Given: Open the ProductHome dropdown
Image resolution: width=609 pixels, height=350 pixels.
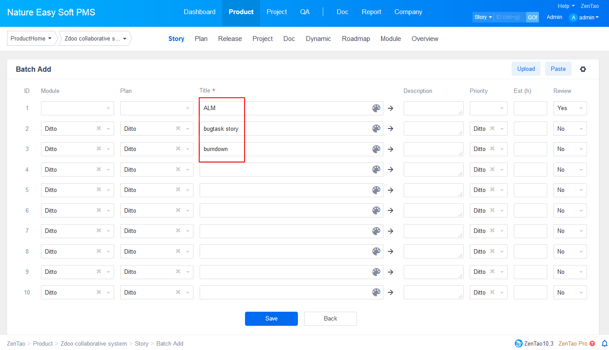Looking at the screenshot, I should tap(31, 39).
